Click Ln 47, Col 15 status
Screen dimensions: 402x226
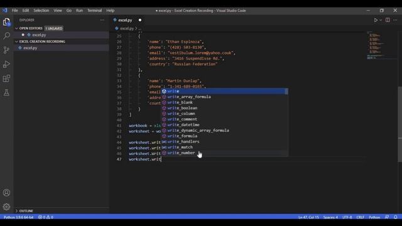click(x=308, y=217)
